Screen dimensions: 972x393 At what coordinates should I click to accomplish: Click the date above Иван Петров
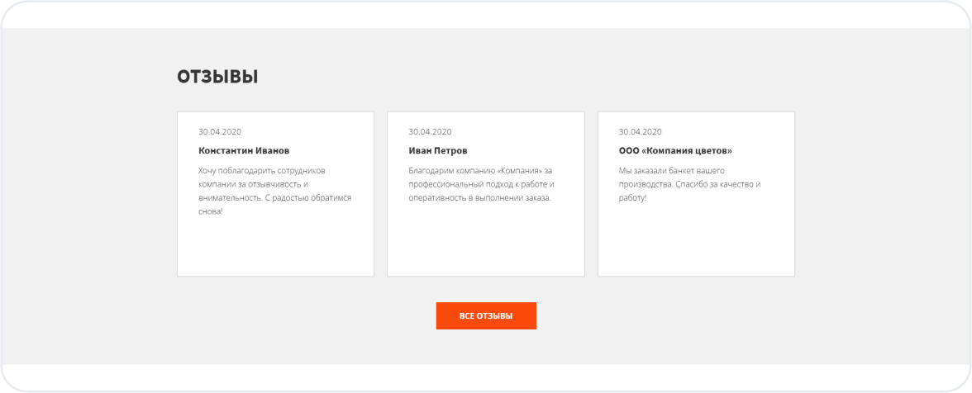pyautogui.click(x=430, y=131)
